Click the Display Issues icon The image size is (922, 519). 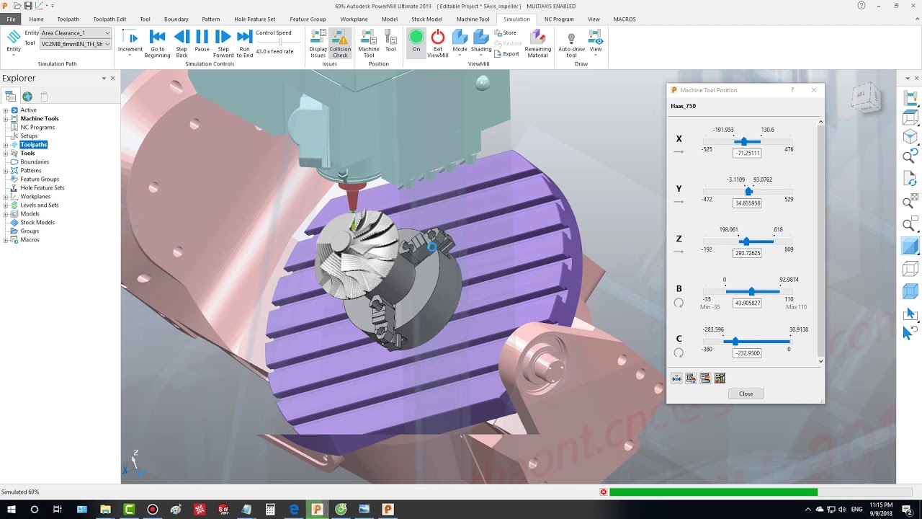point(318,43)
